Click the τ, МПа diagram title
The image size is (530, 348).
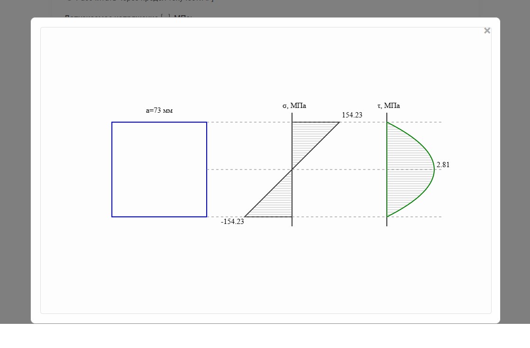click(x=388, y=106)
